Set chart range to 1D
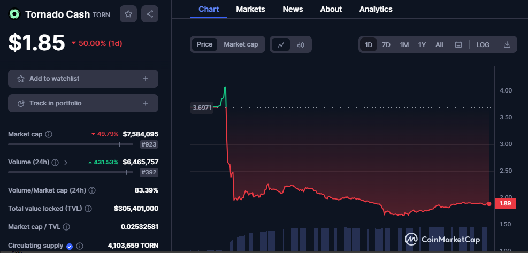 tap(369, 44)
